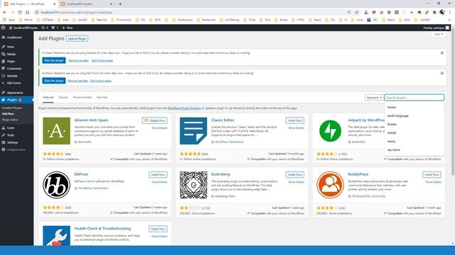
Task: Click the Health Check plugin logo
Action: point(57,236)
